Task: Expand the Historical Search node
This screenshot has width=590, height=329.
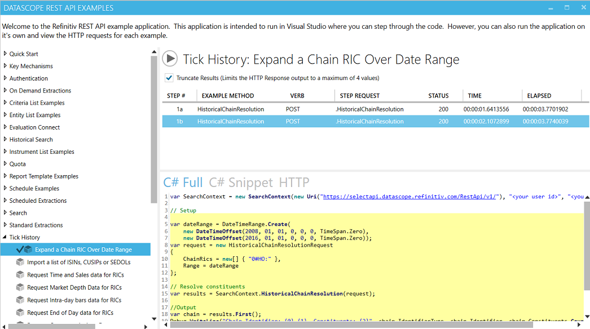Action: point(5,139)
